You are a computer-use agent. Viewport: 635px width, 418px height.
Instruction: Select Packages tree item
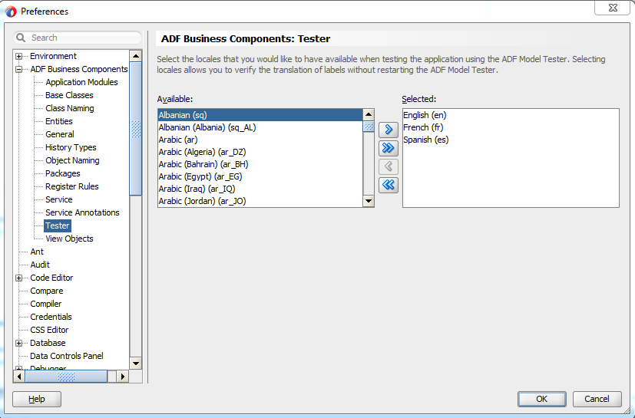coord(63,173)
